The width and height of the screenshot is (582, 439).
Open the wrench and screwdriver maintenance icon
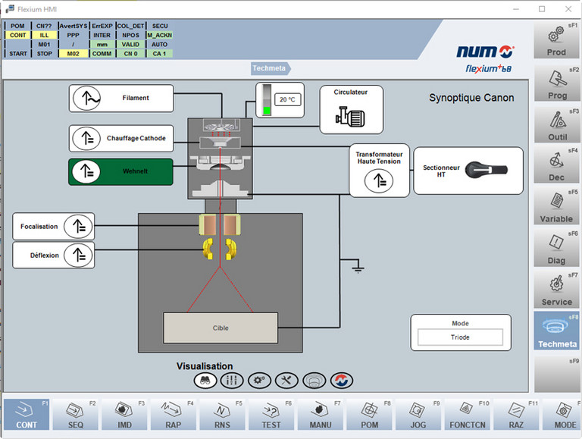click(x=286, y=380)
